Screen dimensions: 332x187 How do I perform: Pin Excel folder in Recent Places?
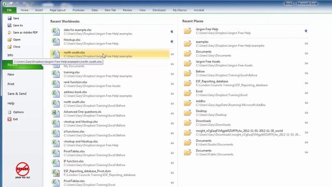click(x=306, y=93)
